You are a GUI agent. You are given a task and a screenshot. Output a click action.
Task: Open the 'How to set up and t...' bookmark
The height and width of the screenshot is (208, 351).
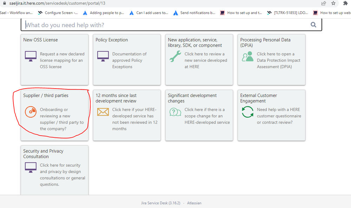[241, 13]
